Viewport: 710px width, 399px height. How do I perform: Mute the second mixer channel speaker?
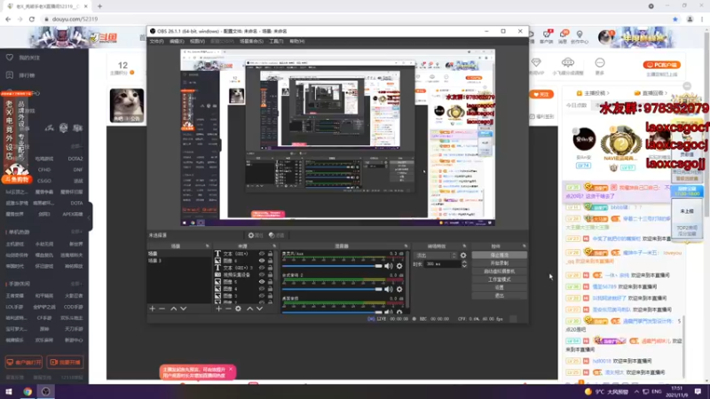pyautogui.click(x=389, y=289)
